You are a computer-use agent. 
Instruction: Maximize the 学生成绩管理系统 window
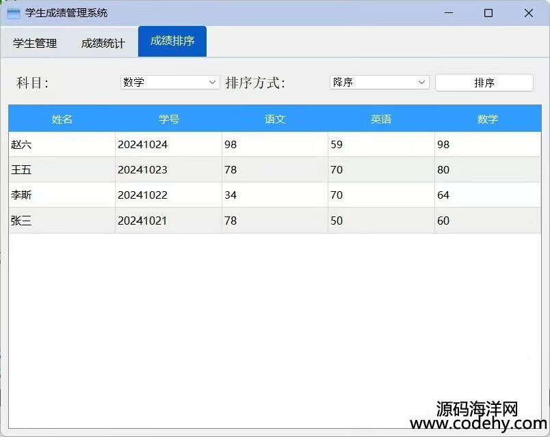pos(488,13)
